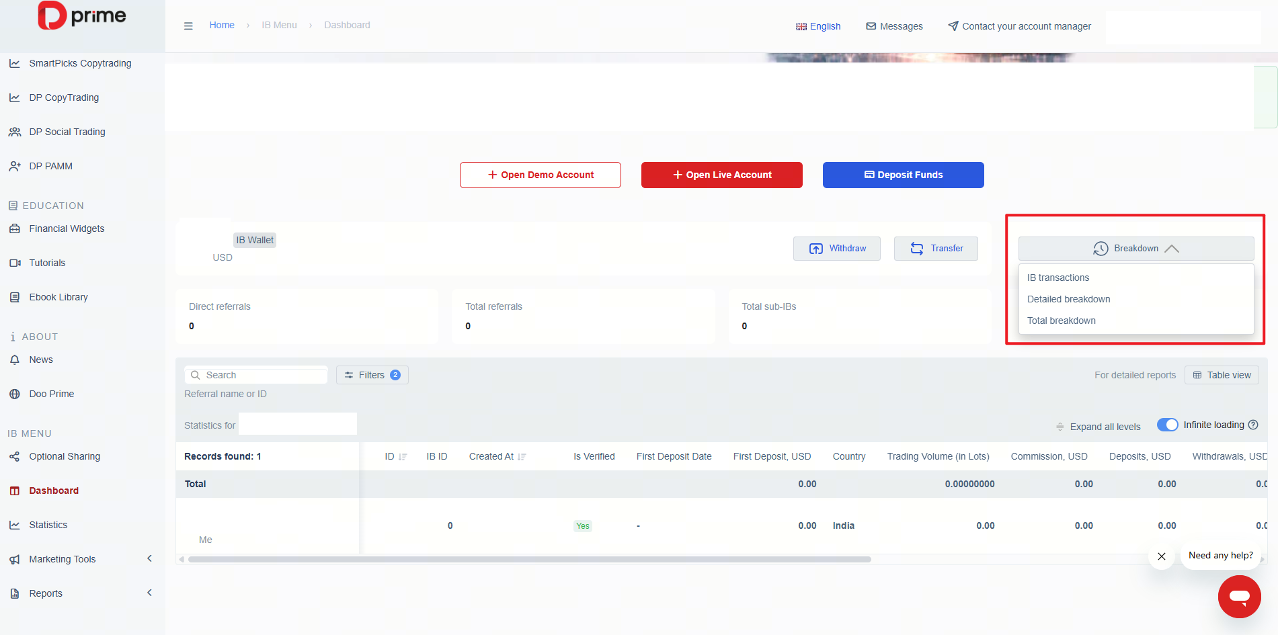
Task: Click Expand all levels
Action: click(1098, 427)
